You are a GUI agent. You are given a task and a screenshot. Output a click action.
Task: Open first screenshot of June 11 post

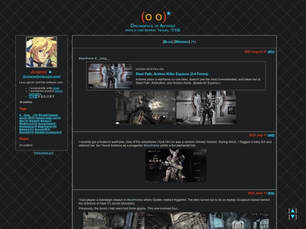(113, 221)
